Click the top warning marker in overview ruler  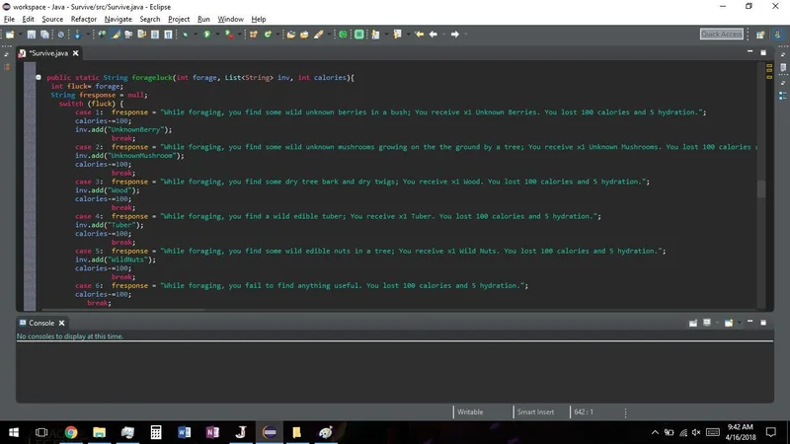click(x=769, y=65)
